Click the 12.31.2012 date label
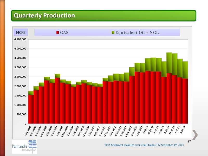Image resolution: width=208 pixels, height=156 pixels. [128, 132]
